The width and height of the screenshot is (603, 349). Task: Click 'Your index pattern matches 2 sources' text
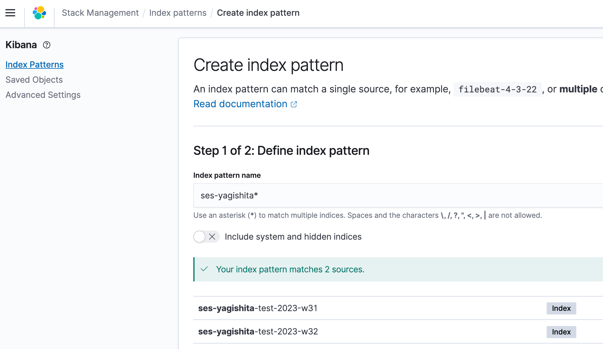(x=290, y=269)
